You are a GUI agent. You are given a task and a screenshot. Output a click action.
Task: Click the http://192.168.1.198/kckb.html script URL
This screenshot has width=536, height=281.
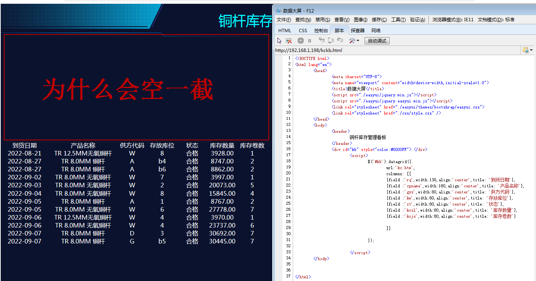309,50
